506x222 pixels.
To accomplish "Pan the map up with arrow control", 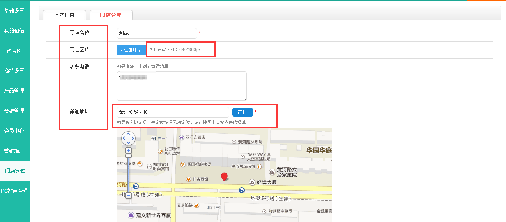I will (128, 134).
